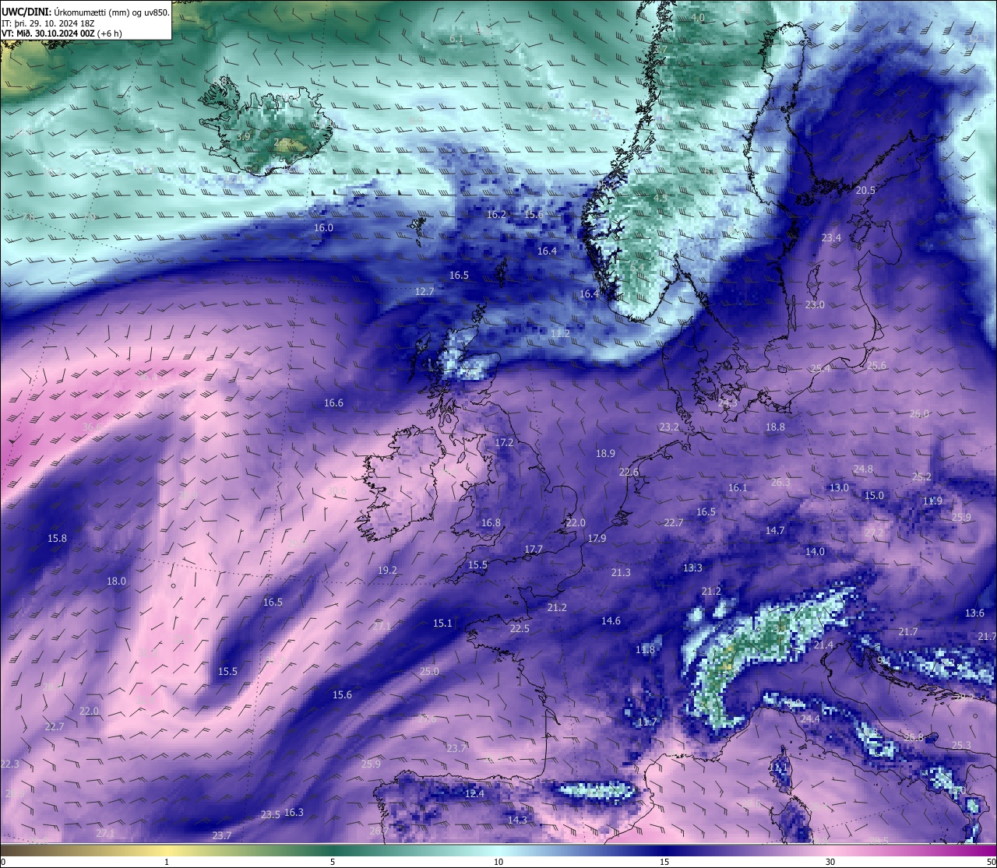Select the 25.0 value in the Bay of Biscay
Screen dimensions: 997x868
click(429, 671)
